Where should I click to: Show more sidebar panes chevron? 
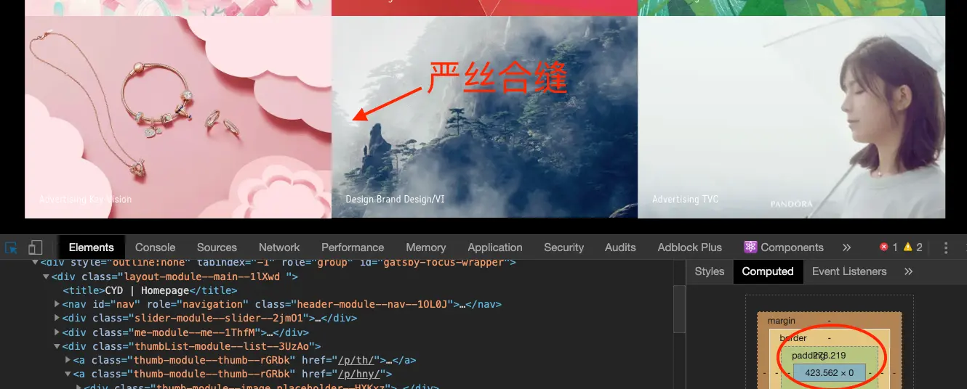tap(909, 271)
